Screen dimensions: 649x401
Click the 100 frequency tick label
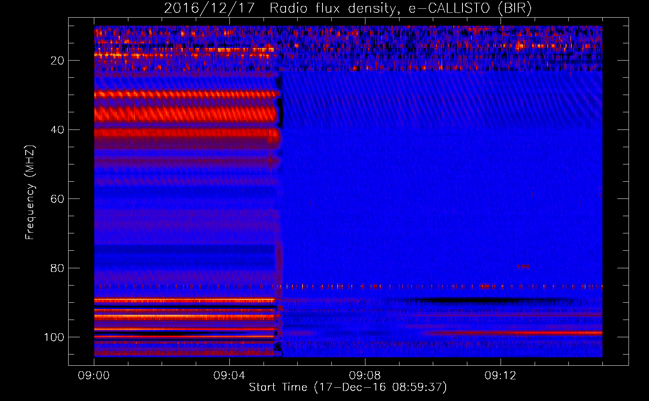pyautogui.click(x=54, y=337)
